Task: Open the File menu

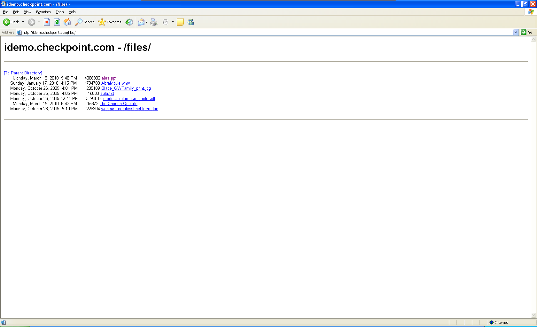Action: pyautogui.click(x=5, y=12)
